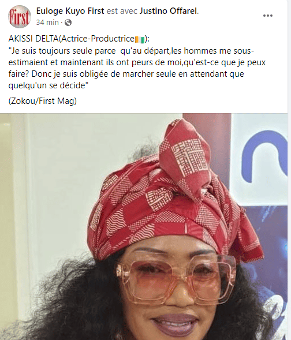Click the "est avec" text in header
The width and height of the screenshot is (291, 340).
122,11
